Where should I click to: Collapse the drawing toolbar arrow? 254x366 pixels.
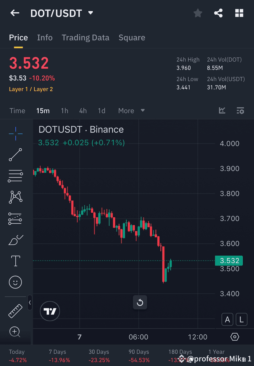point(30,303)
